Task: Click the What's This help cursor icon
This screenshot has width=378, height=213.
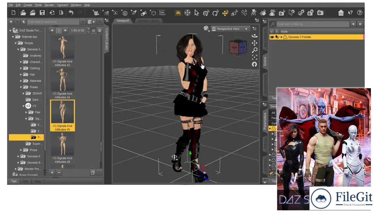Action: [x=350, y=13]
